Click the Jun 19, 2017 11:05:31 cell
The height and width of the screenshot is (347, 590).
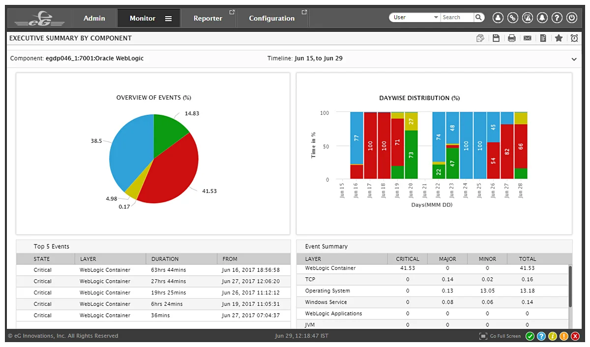(251, 304)
